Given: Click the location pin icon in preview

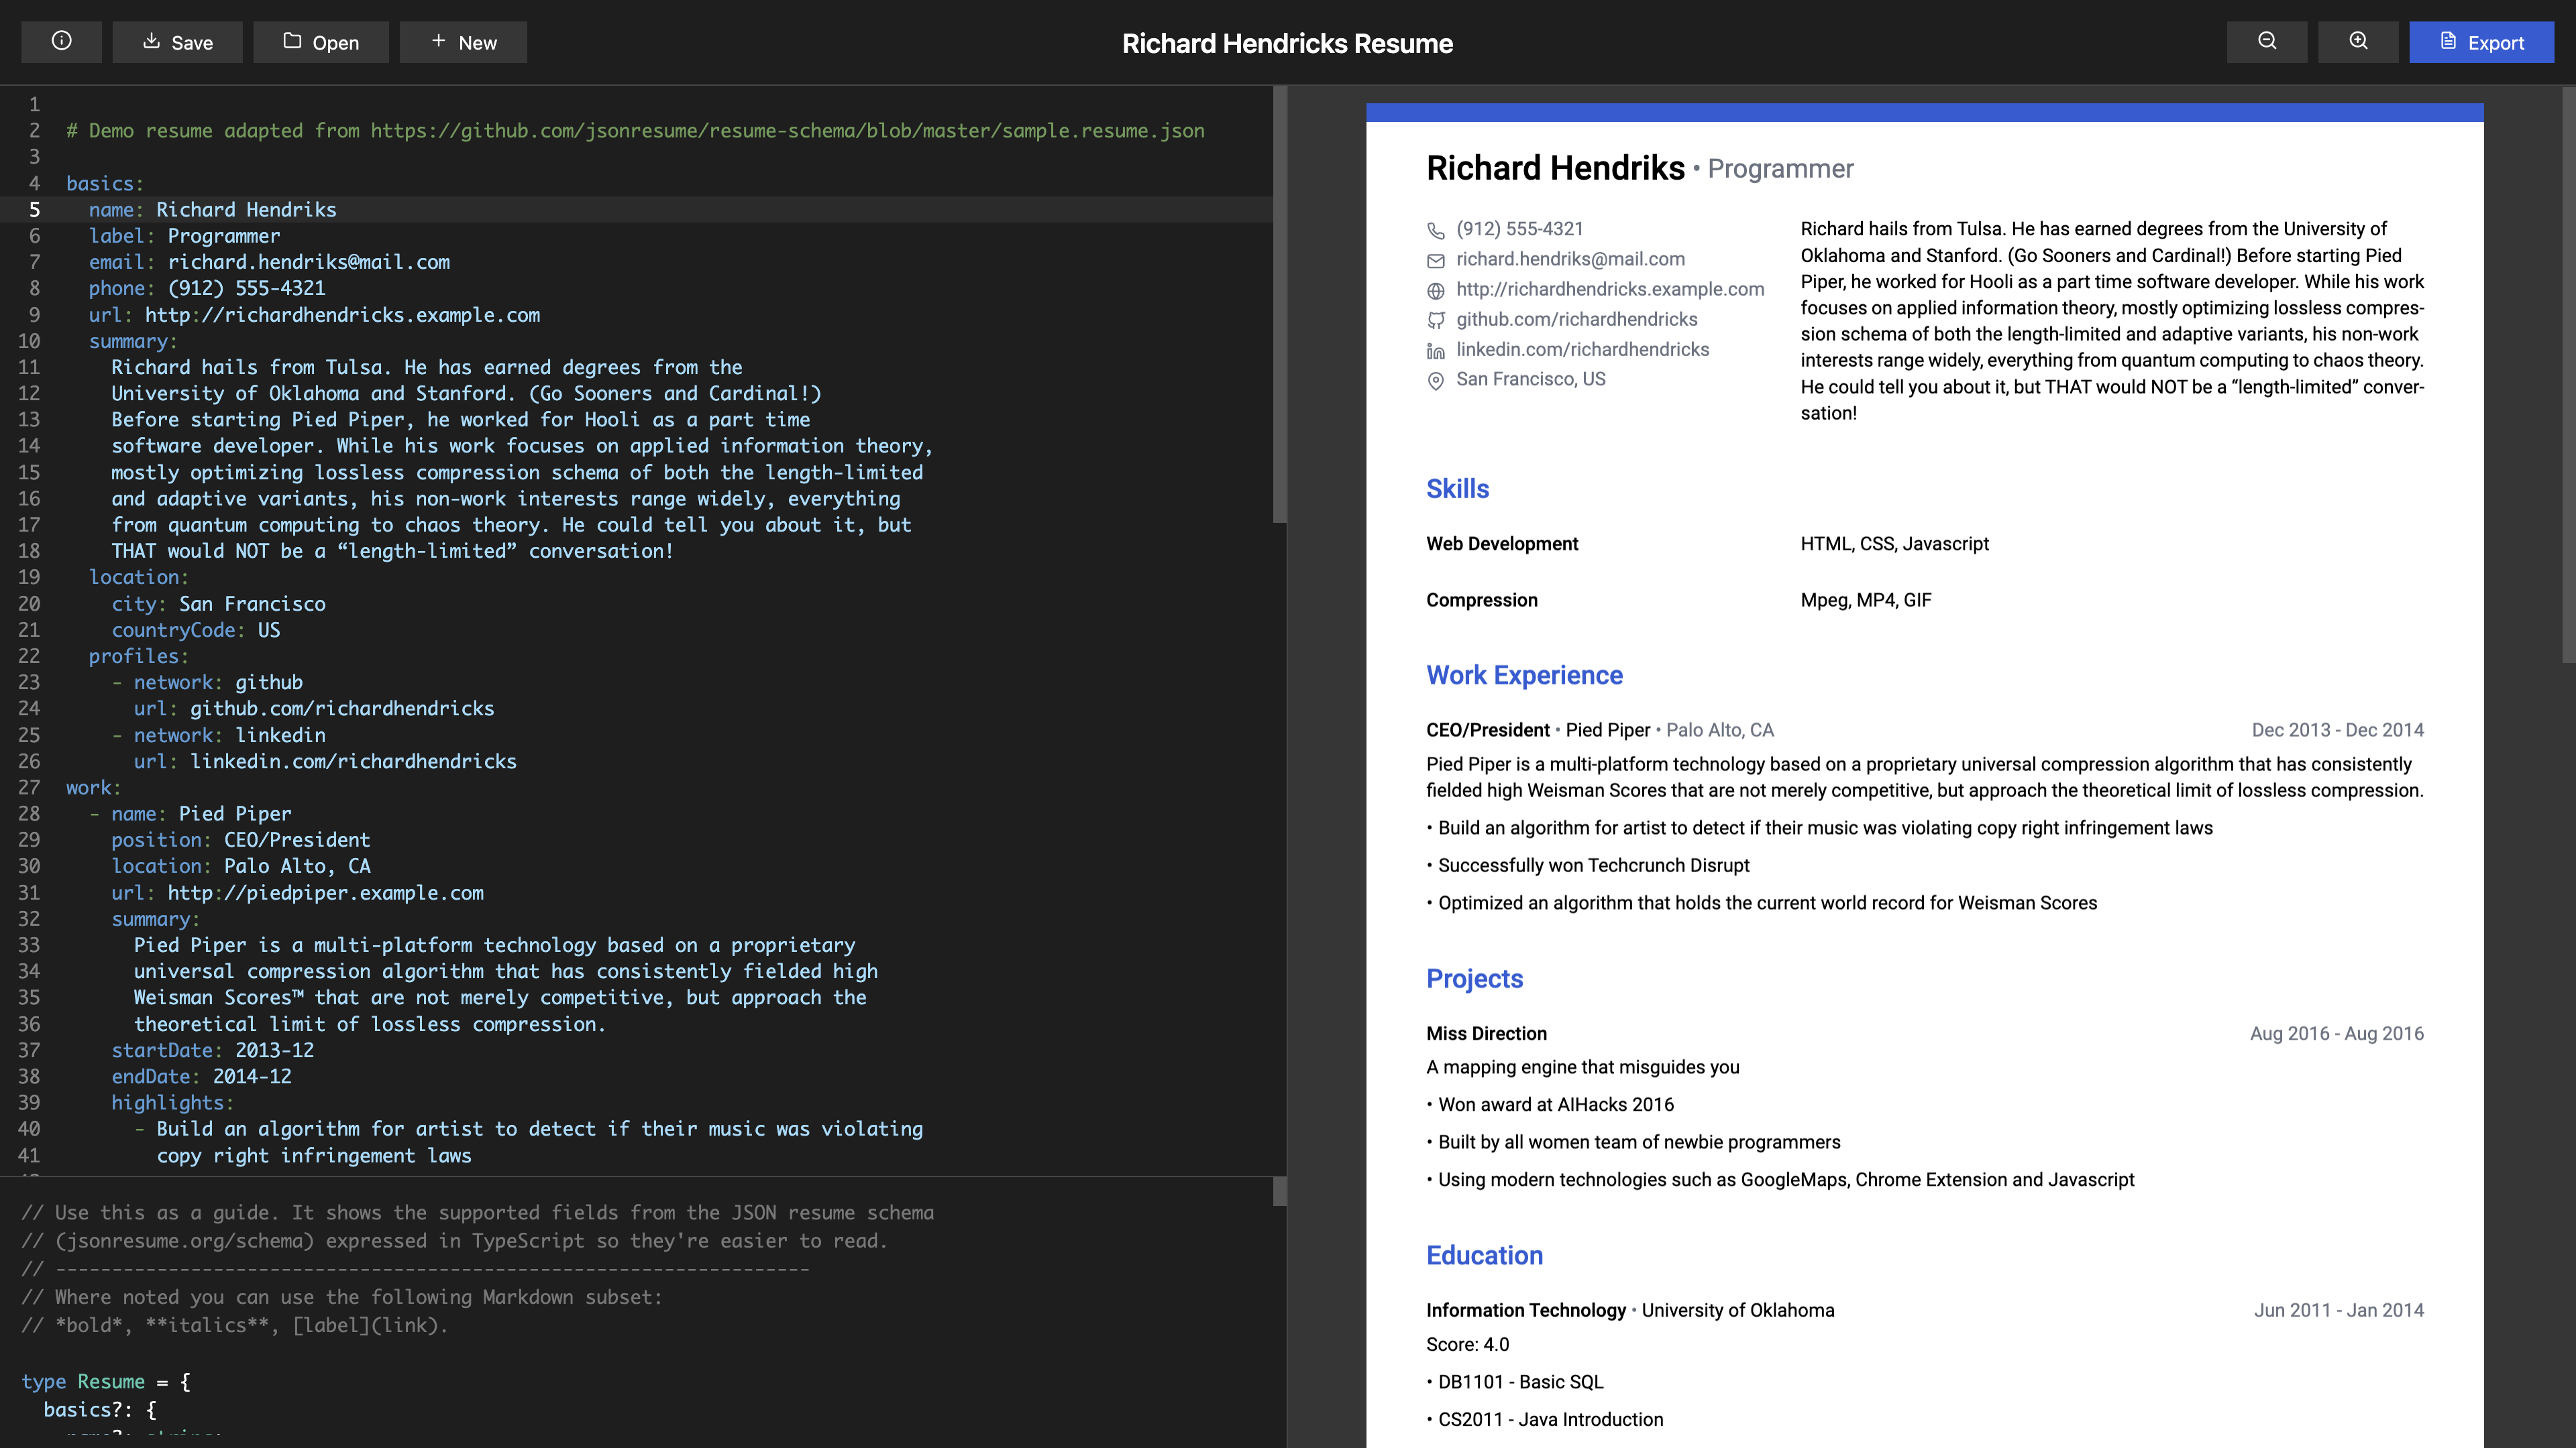Looking at the screenshot, I should point(1435,381).
